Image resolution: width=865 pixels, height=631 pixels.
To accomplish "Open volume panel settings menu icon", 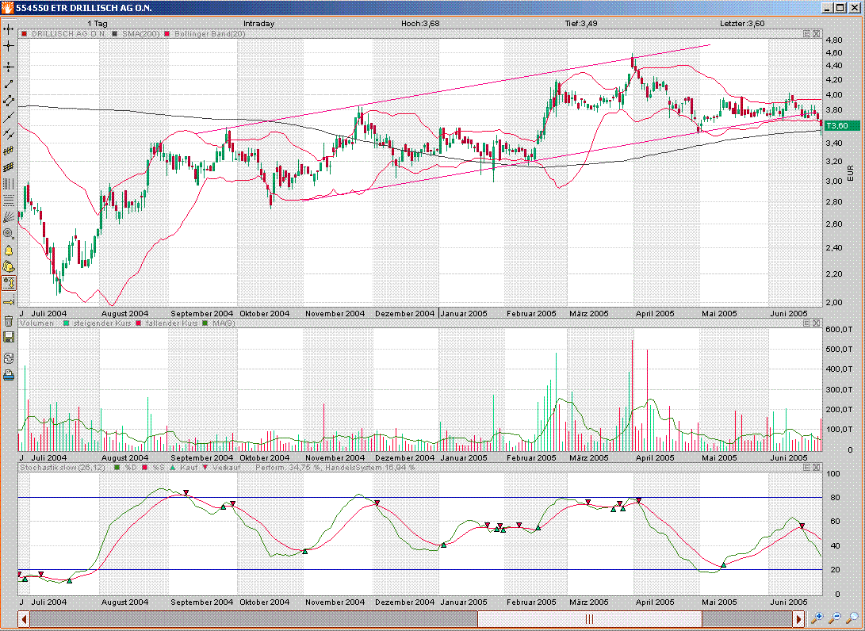I will (x=806, y=324).
